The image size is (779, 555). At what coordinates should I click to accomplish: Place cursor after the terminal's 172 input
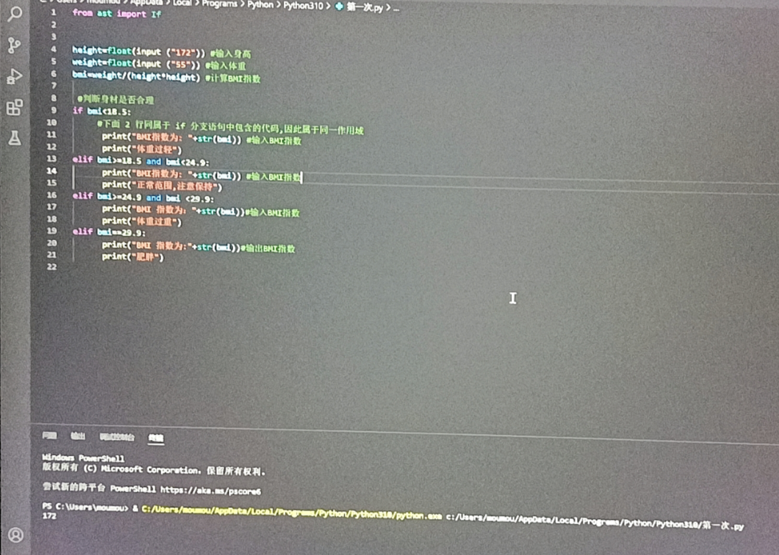tap(58, 517)
